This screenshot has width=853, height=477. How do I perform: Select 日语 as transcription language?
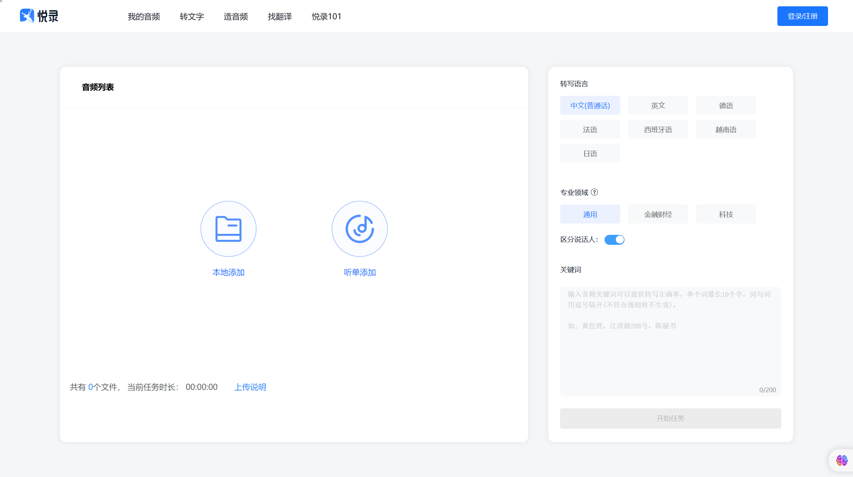click(x=590, y=153)
